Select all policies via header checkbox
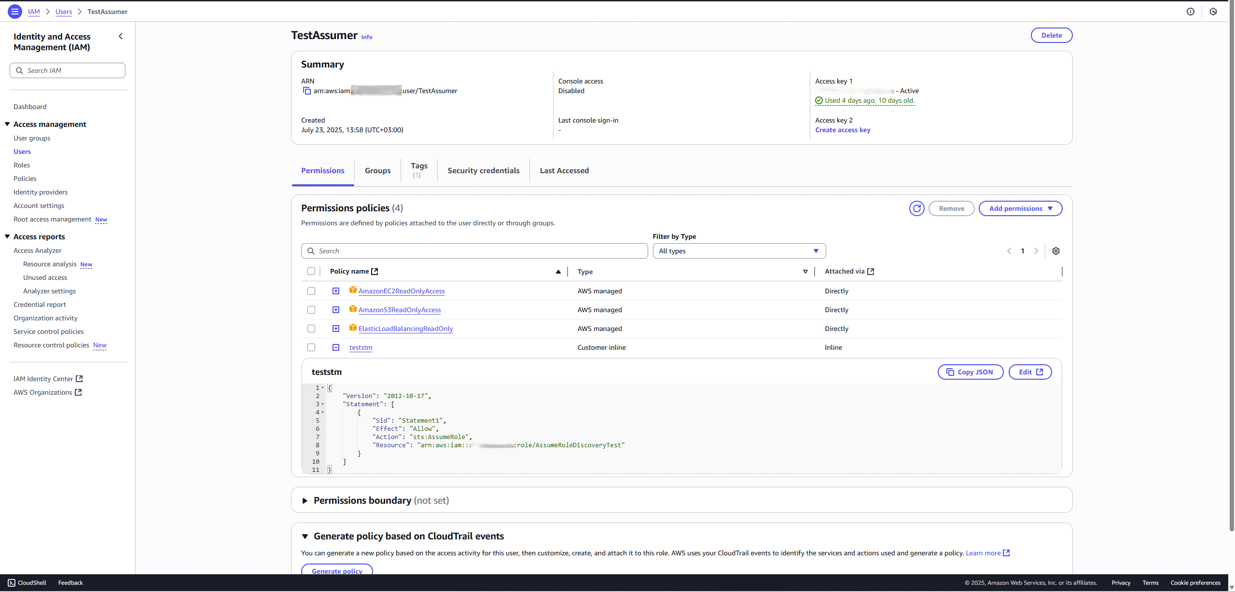The image size is (1235, 592). 311,271
